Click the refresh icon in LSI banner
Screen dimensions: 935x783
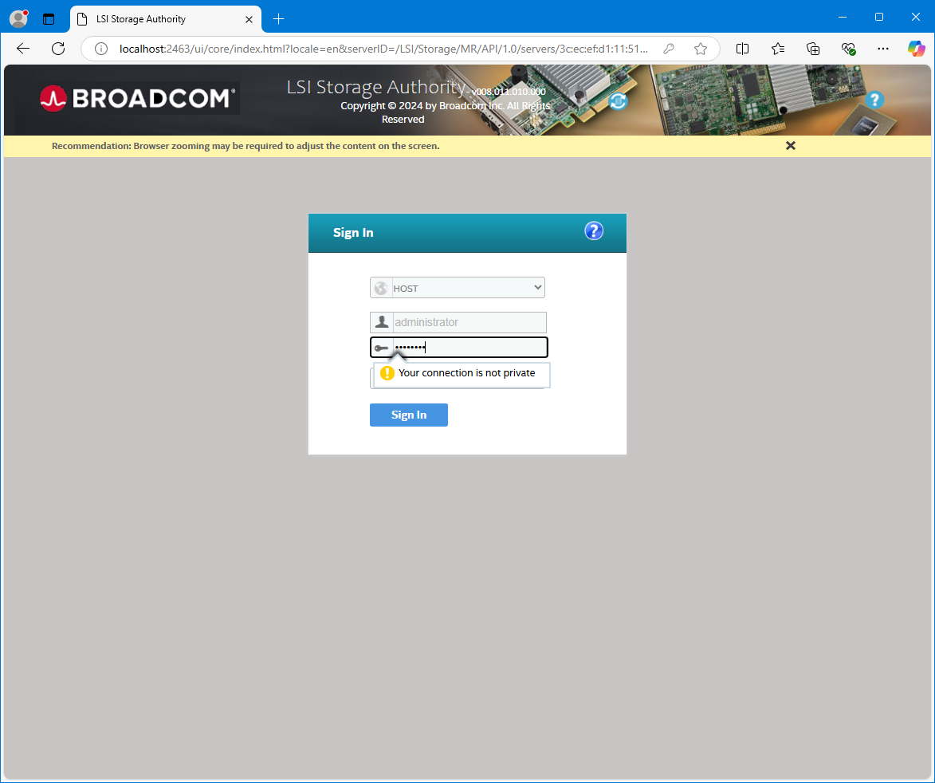619,101
